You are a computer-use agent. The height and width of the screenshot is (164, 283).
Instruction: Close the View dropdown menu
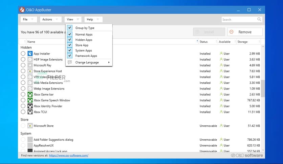73,19
